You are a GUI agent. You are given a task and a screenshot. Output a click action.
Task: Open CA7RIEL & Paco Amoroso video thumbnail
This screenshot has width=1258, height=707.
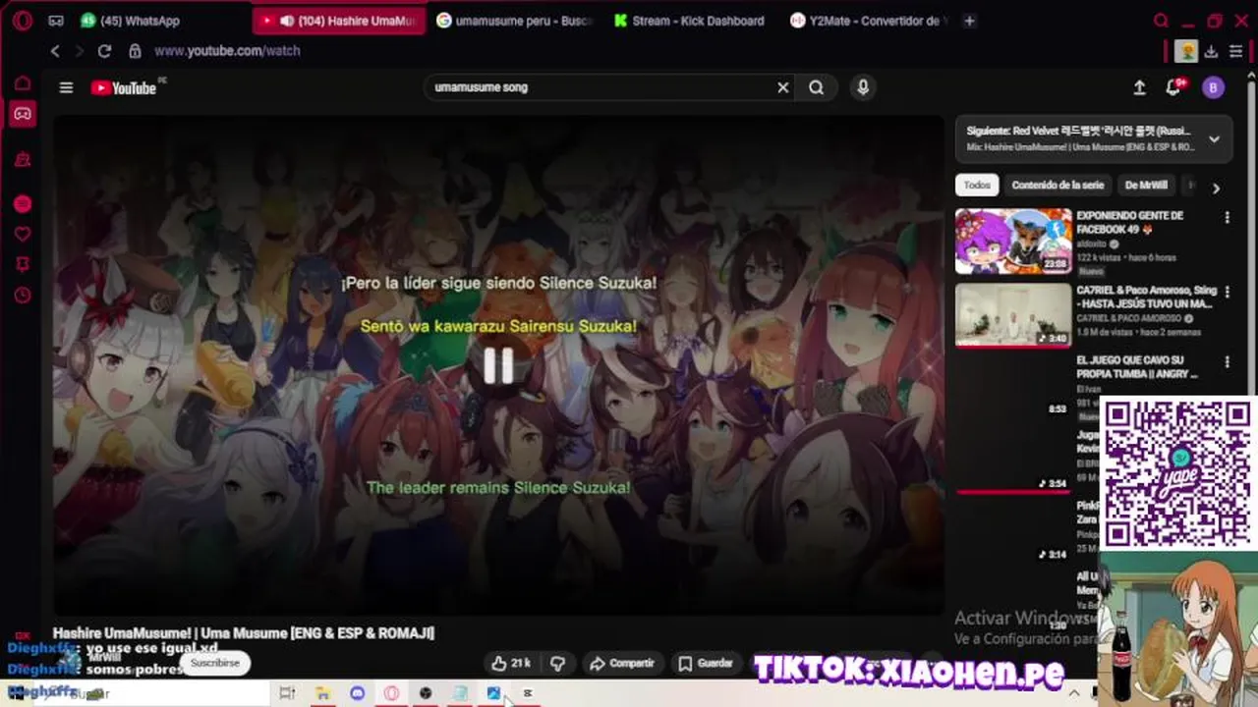(1013, 315)
